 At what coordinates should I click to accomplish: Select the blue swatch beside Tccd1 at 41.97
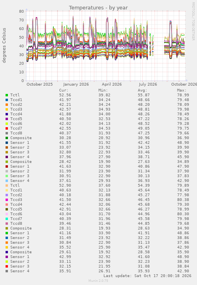click(7, 100)
